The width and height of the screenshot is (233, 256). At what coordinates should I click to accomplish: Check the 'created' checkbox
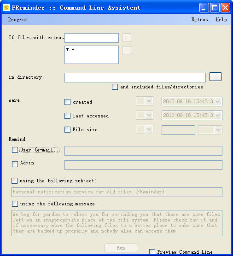tap(67, 102)
